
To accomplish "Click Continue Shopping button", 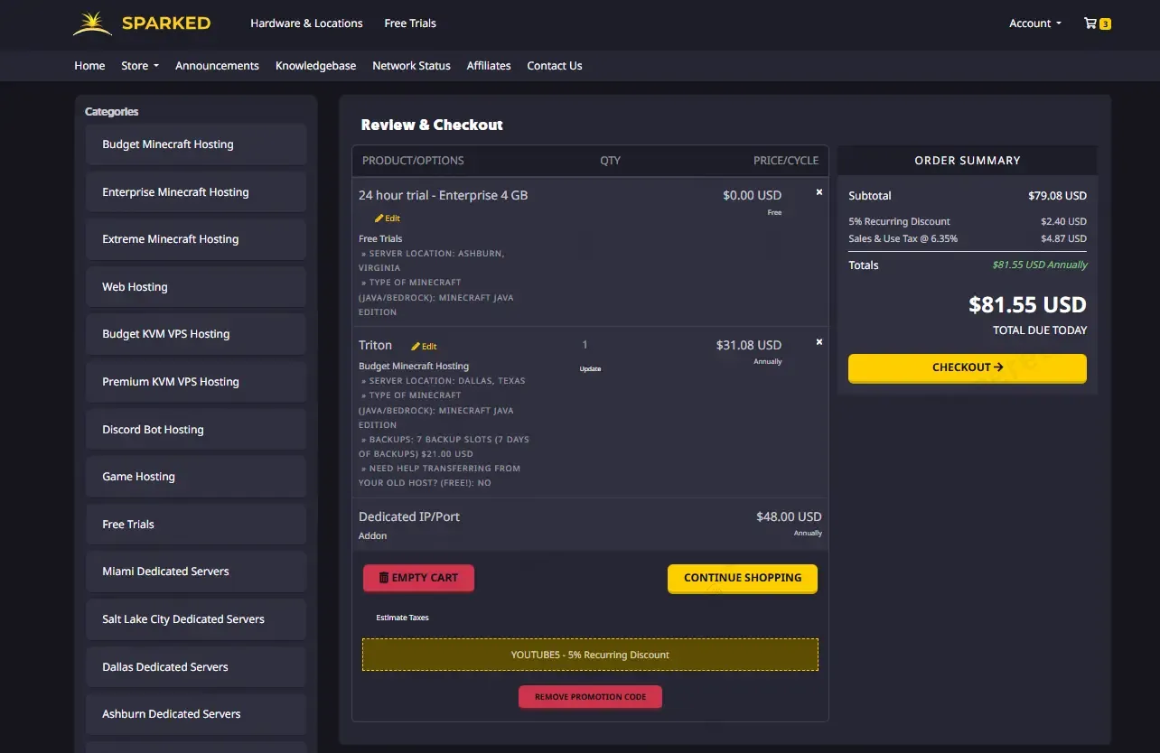I will 742,578.
